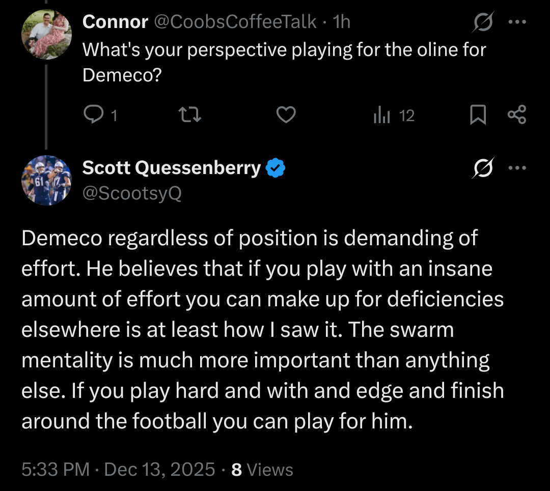
Task: Open the more options menu on Scott's tweet
Action: [x=517, y=168]
